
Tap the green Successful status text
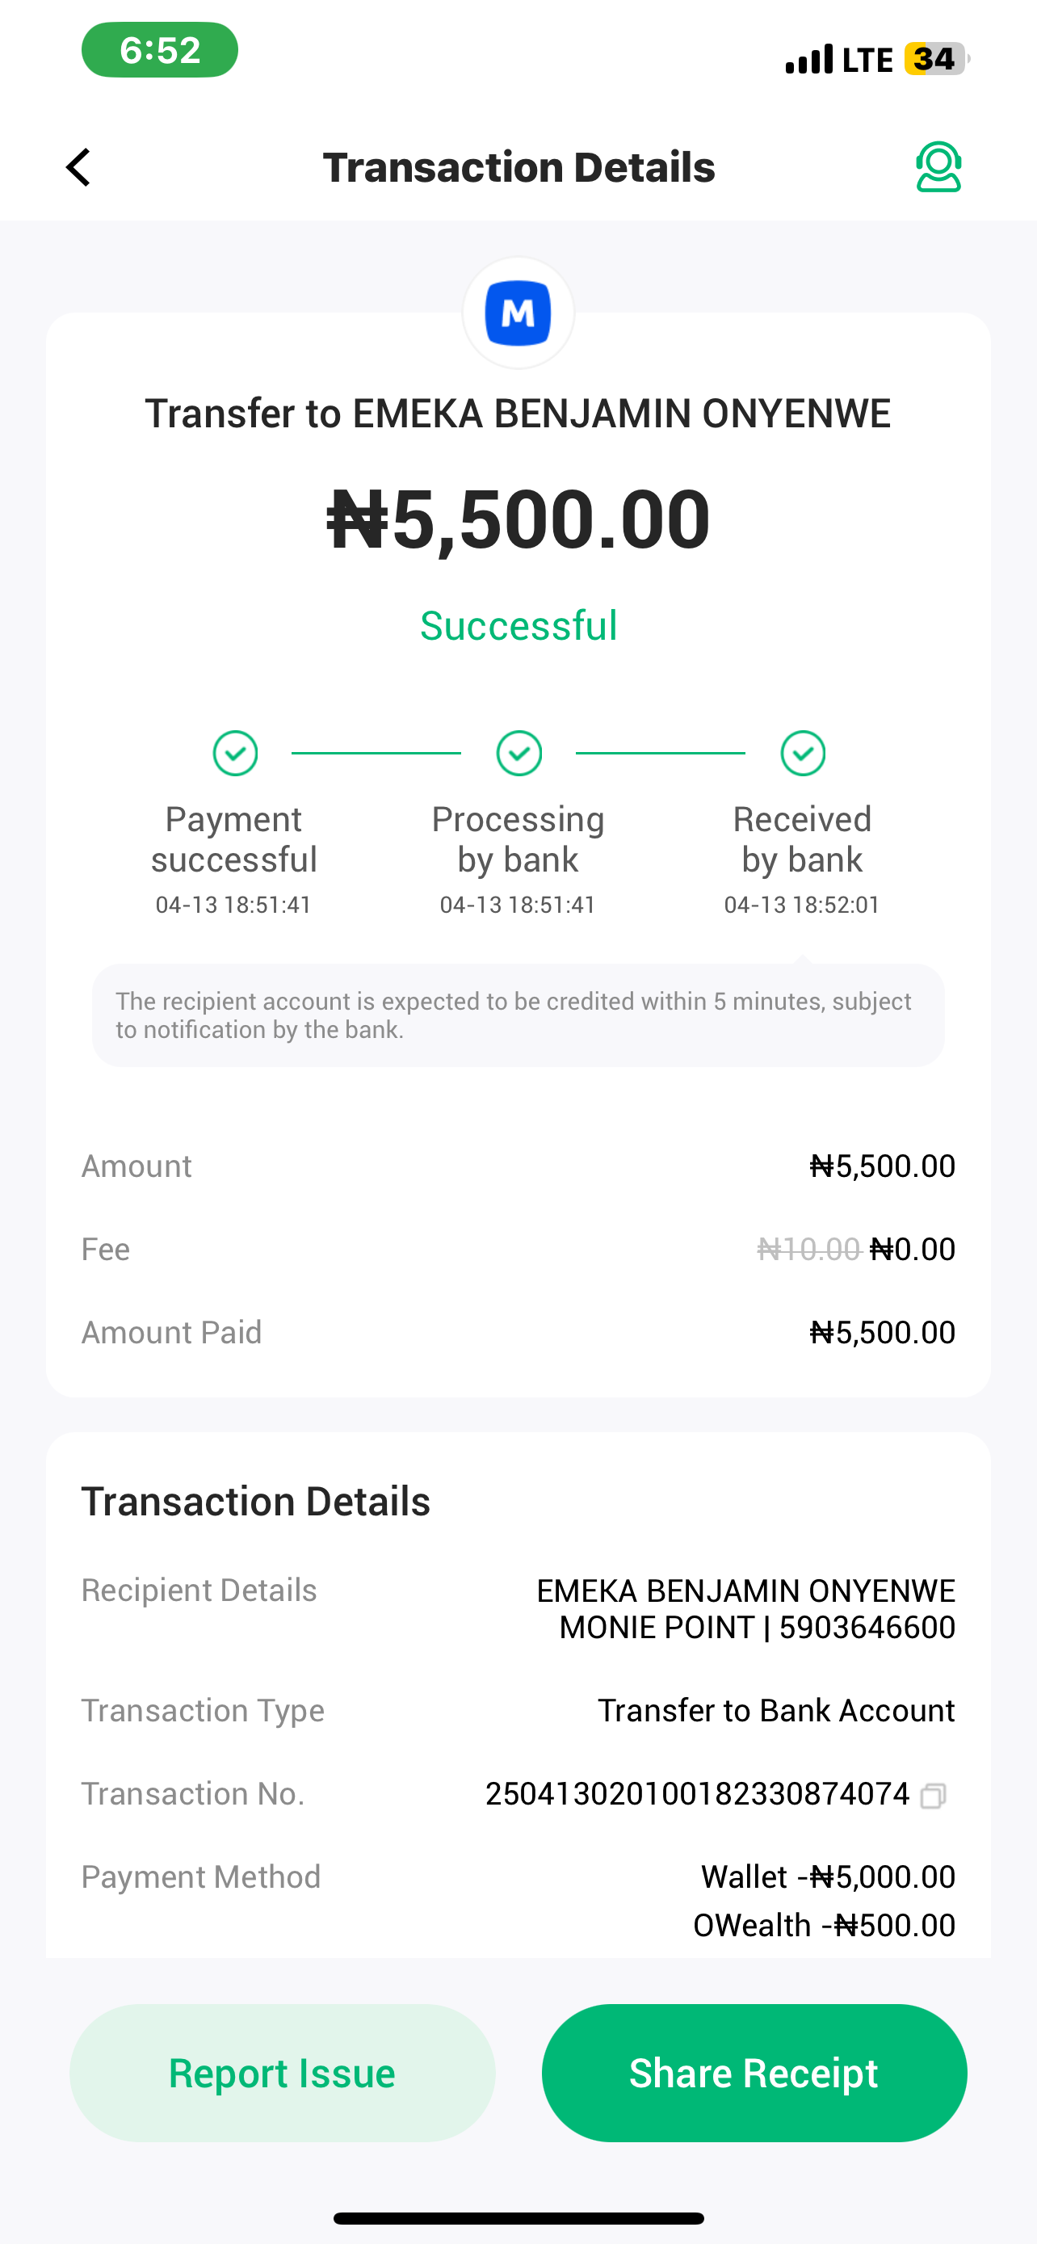tap(518, 625)
